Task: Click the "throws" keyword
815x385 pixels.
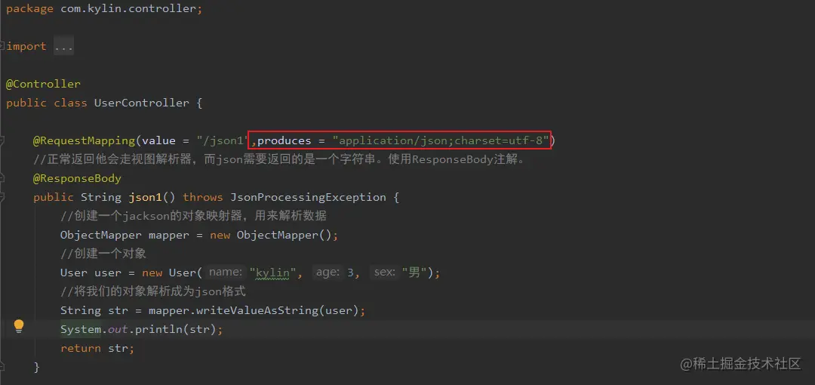Action: [203, 198]
